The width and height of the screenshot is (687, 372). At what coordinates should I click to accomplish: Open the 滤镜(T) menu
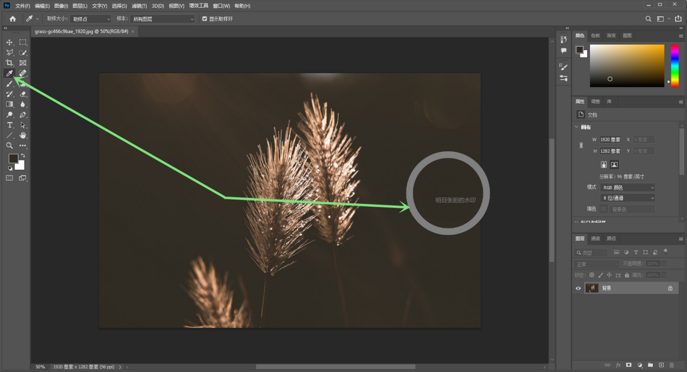coord(140,6)
